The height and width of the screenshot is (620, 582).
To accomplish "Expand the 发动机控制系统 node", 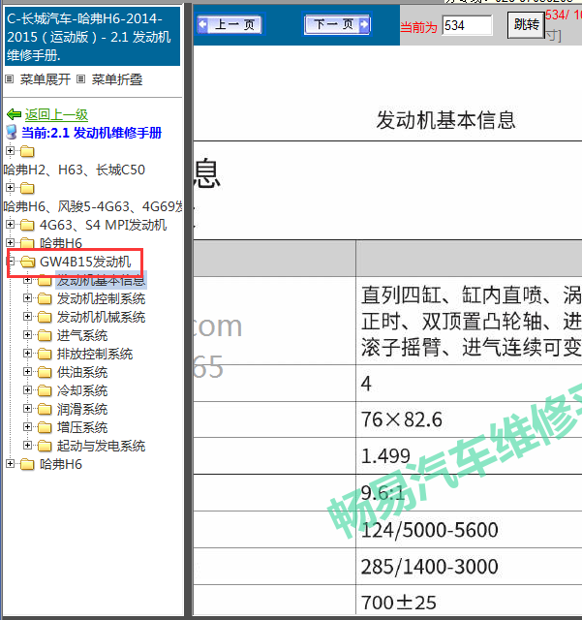I will 27,297.
